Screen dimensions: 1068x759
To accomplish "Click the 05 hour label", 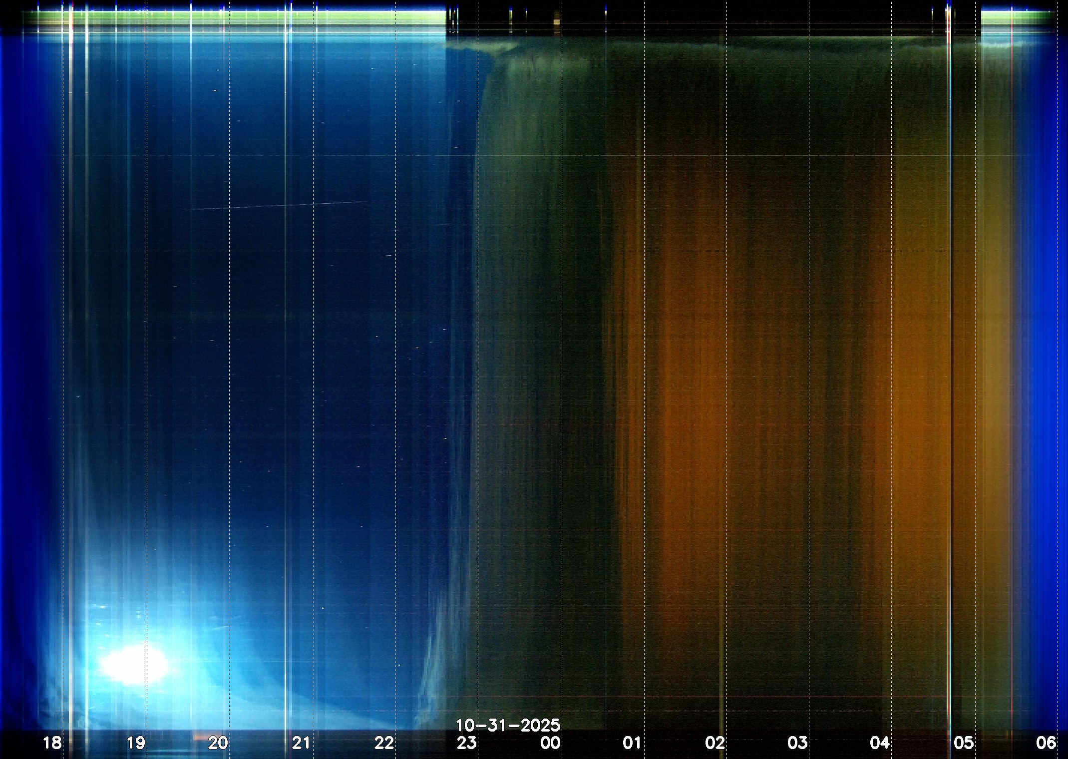I will point(964,743).
